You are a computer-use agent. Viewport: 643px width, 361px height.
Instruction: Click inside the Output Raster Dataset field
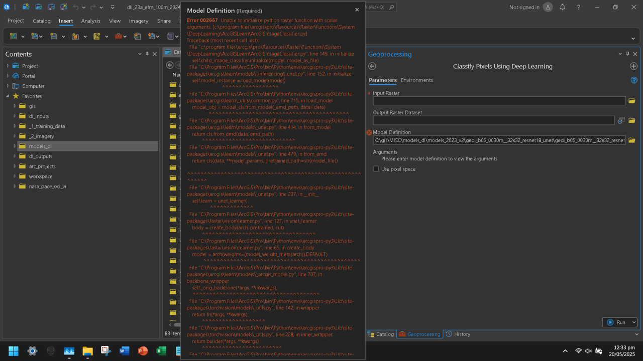(x=492, y=120)
